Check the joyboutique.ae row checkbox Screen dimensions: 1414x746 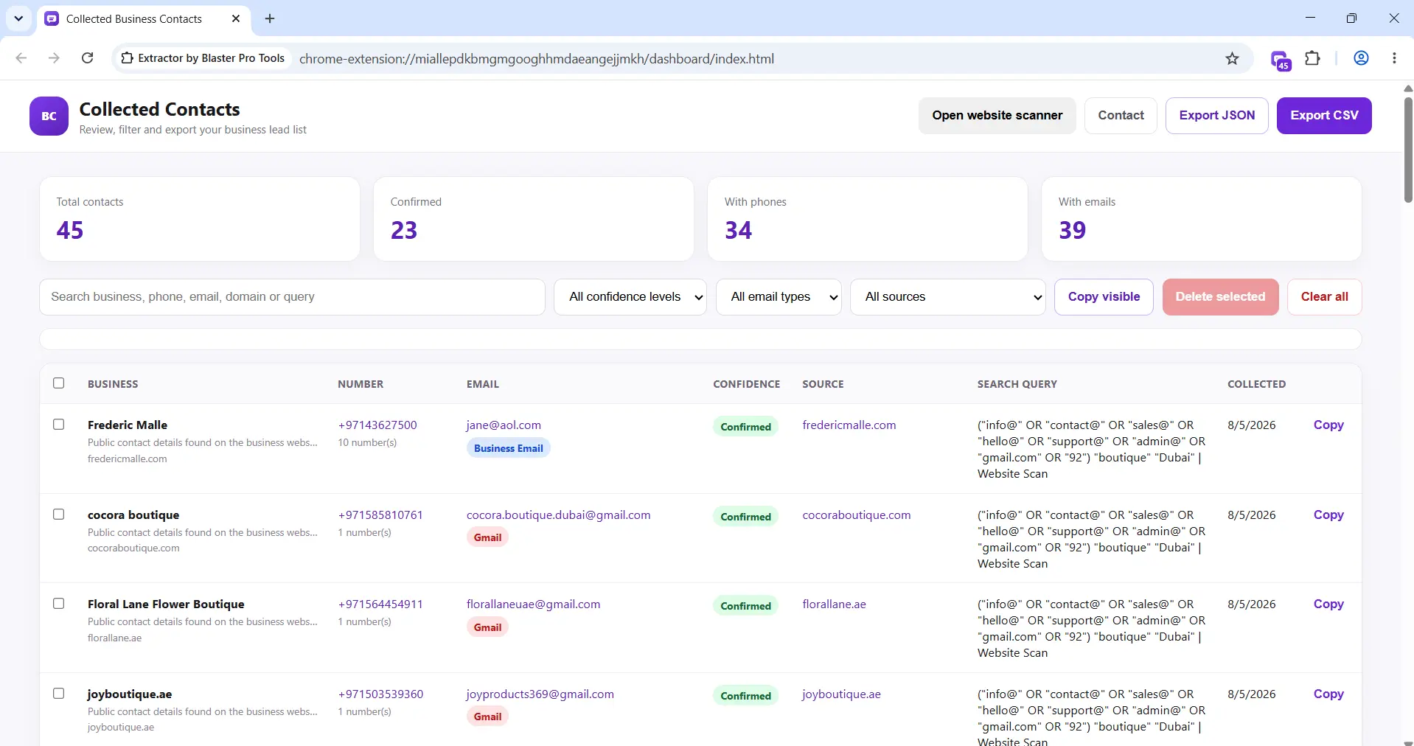(x=59, y=694)
